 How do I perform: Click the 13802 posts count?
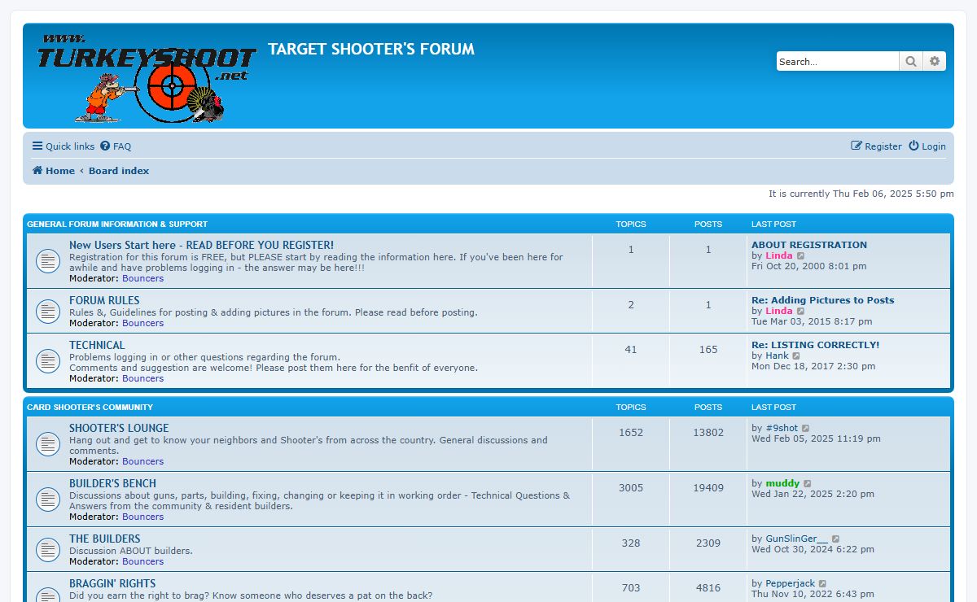(x=708, y=433)
